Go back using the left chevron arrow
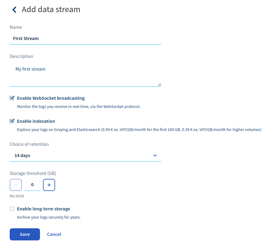 (14, 10)
